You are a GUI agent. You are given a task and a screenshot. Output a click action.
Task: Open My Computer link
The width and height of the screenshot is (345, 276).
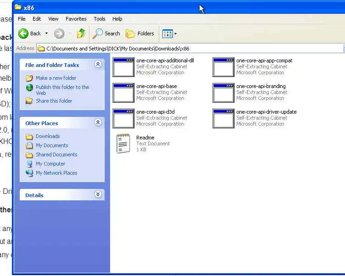(50, 164)
